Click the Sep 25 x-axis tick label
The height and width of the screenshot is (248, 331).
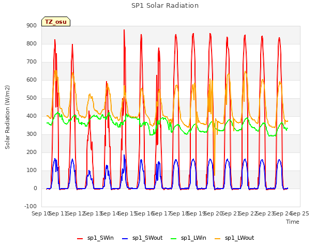(300, 213)
